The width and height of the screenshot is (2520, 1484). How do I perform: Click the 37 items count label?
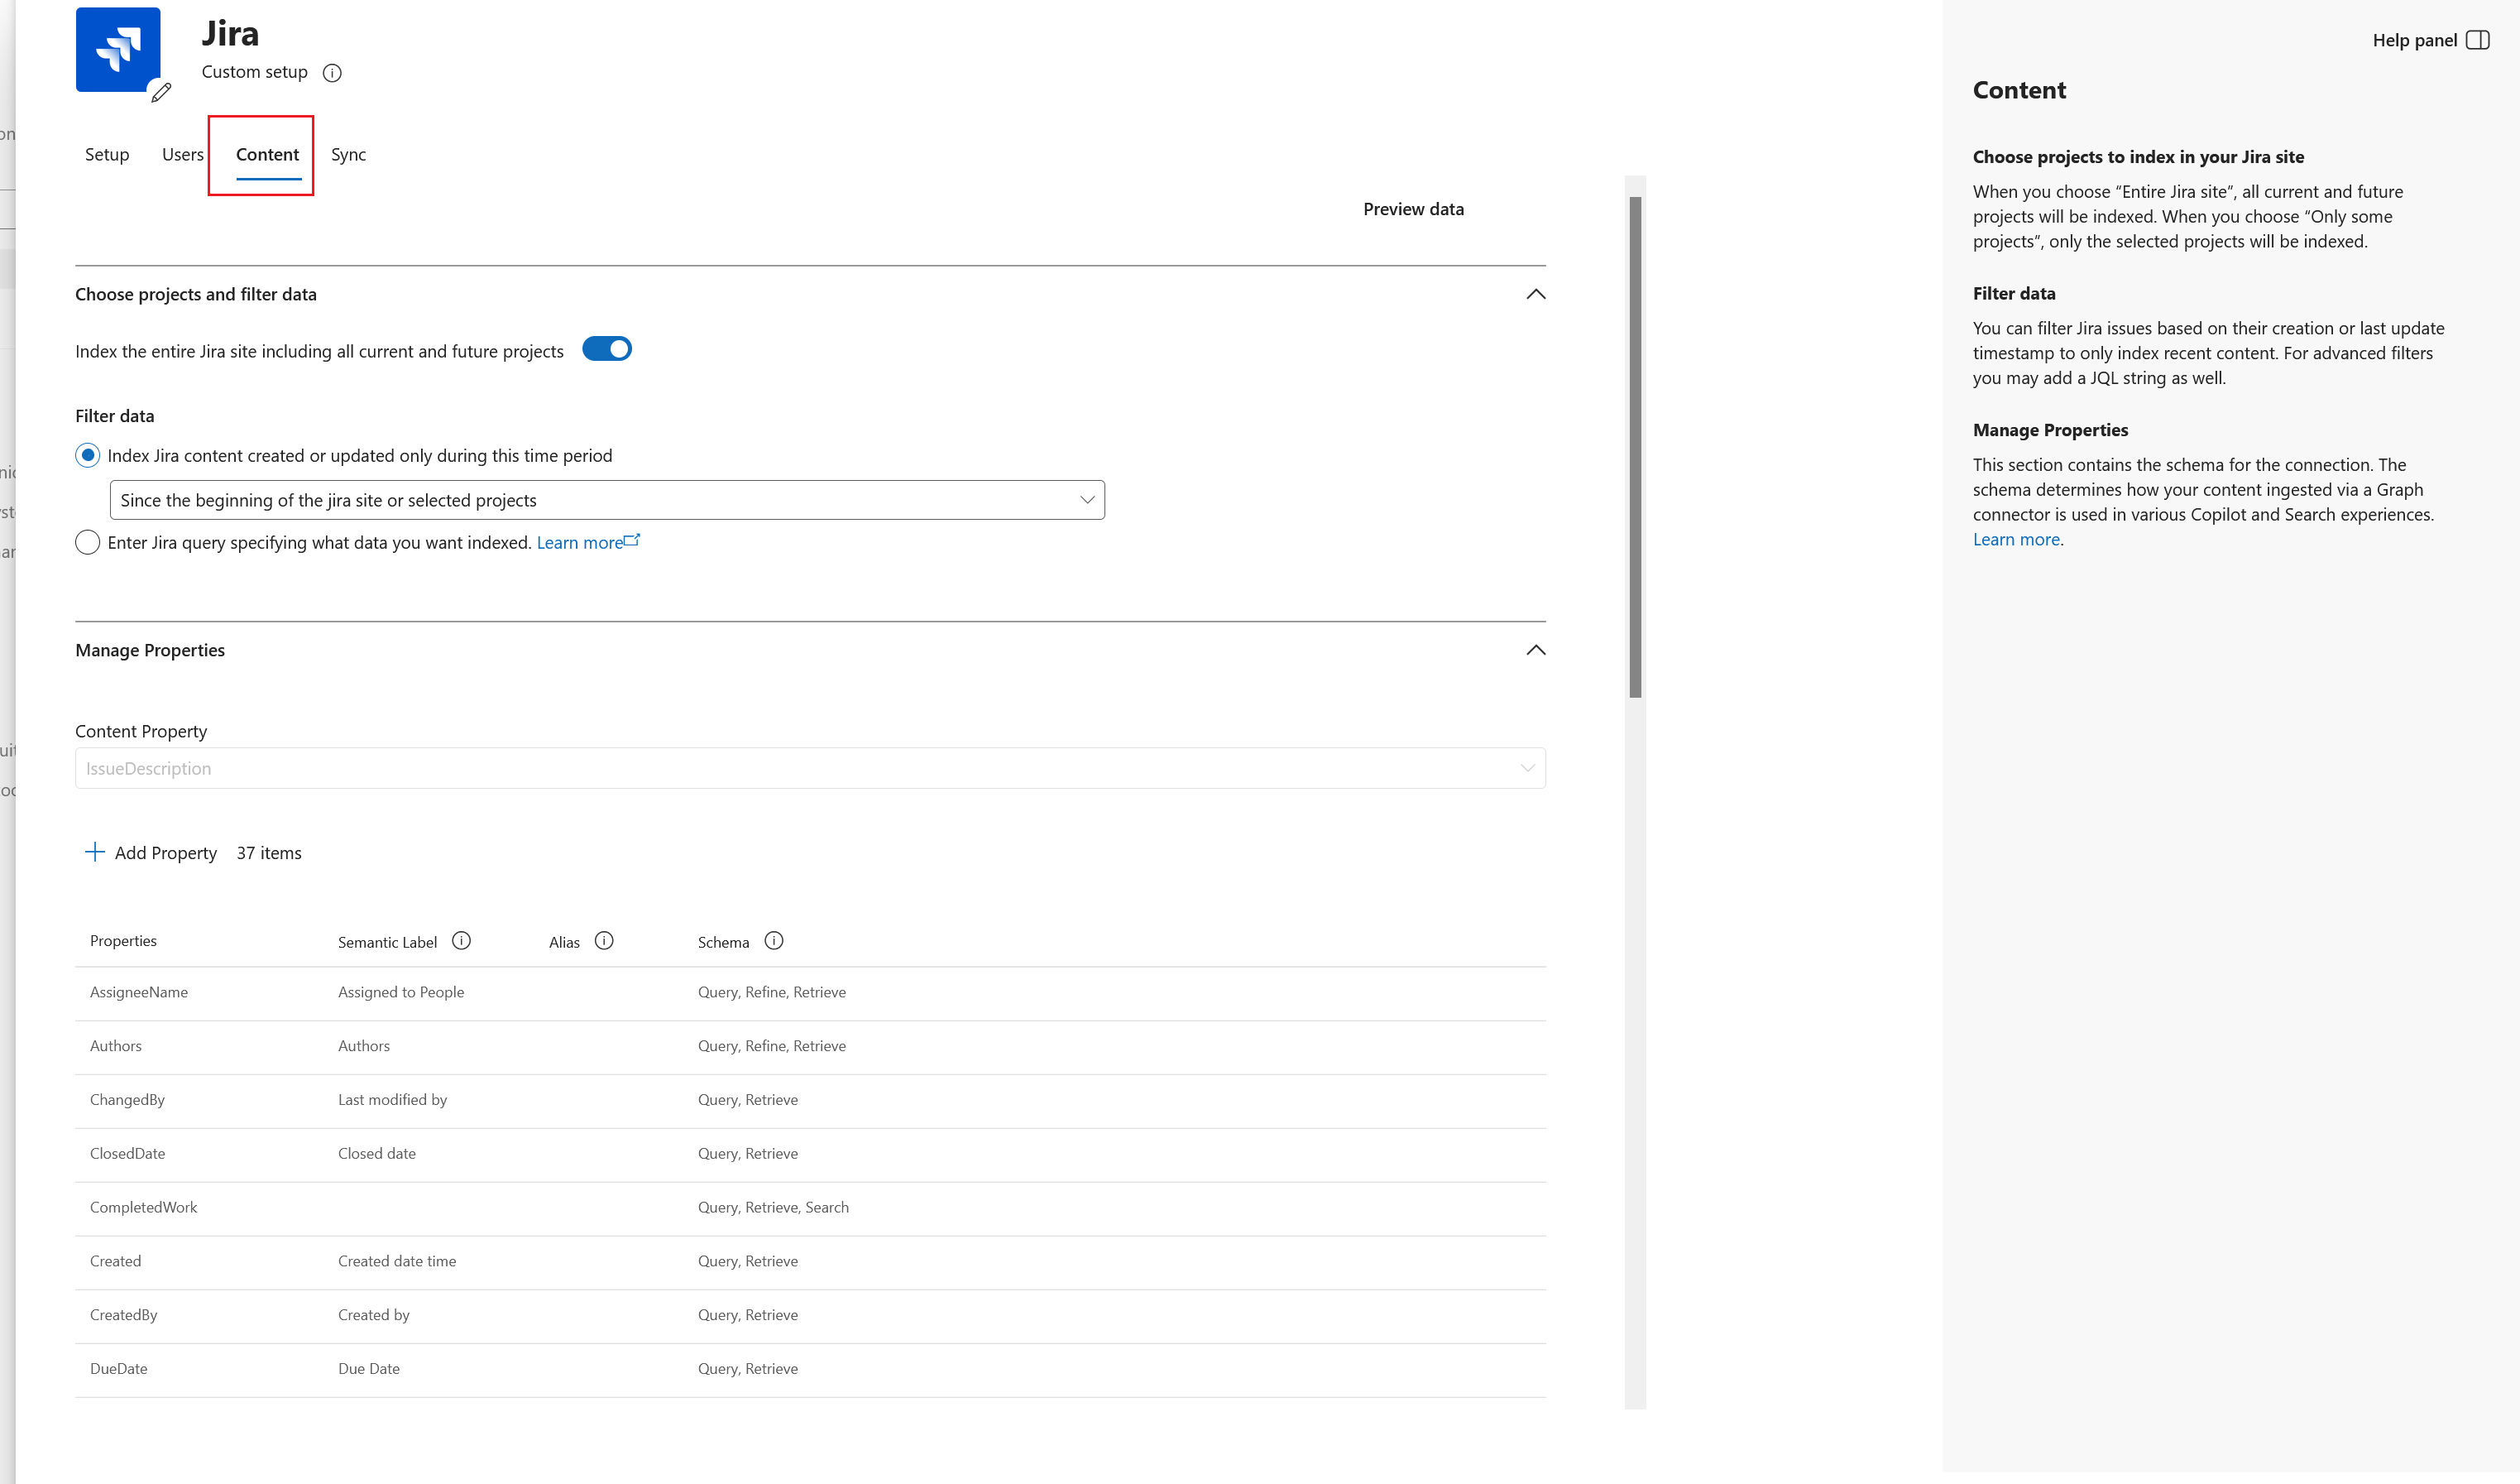[x=269, y=852]
